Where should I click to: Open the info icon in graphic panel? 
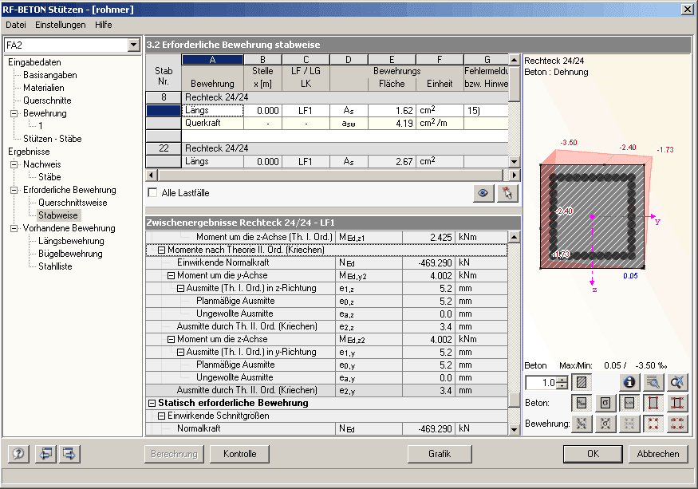point(629,382)
